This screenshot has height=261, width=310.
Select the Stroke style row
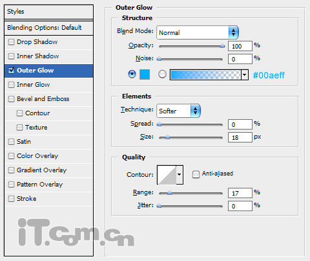tap(48, 199)
